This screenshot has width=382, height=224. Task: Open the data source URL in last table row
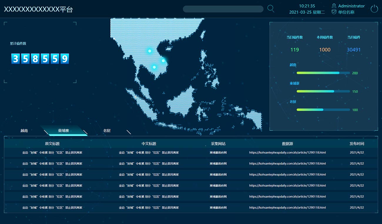287,208
